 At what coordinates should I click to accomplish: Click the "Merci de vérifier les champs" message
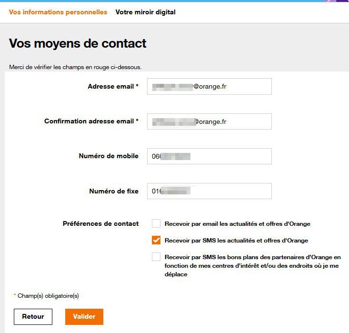pos(75,67)
